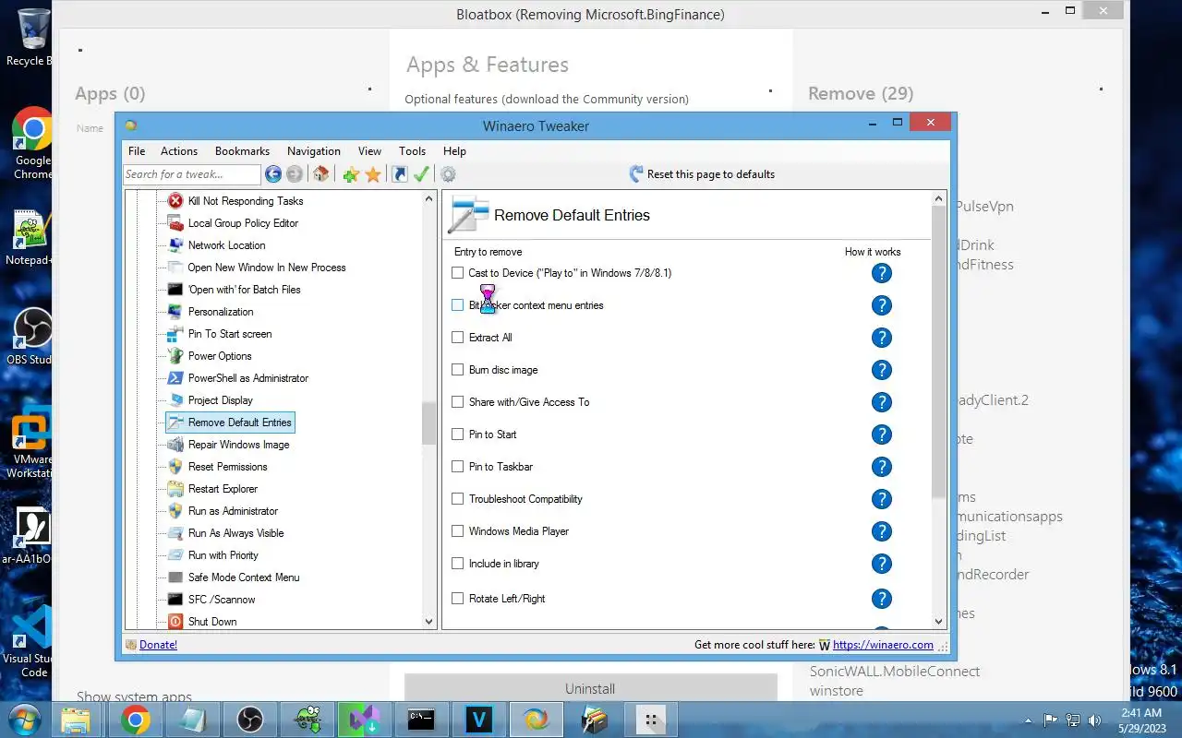Open help for Cast to Device entry
This screenshot has height=738, width=1182.
[882, 273]
